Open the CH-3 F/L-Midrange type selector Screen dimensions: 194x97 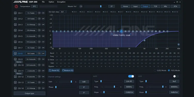click(x=31, y=25)
